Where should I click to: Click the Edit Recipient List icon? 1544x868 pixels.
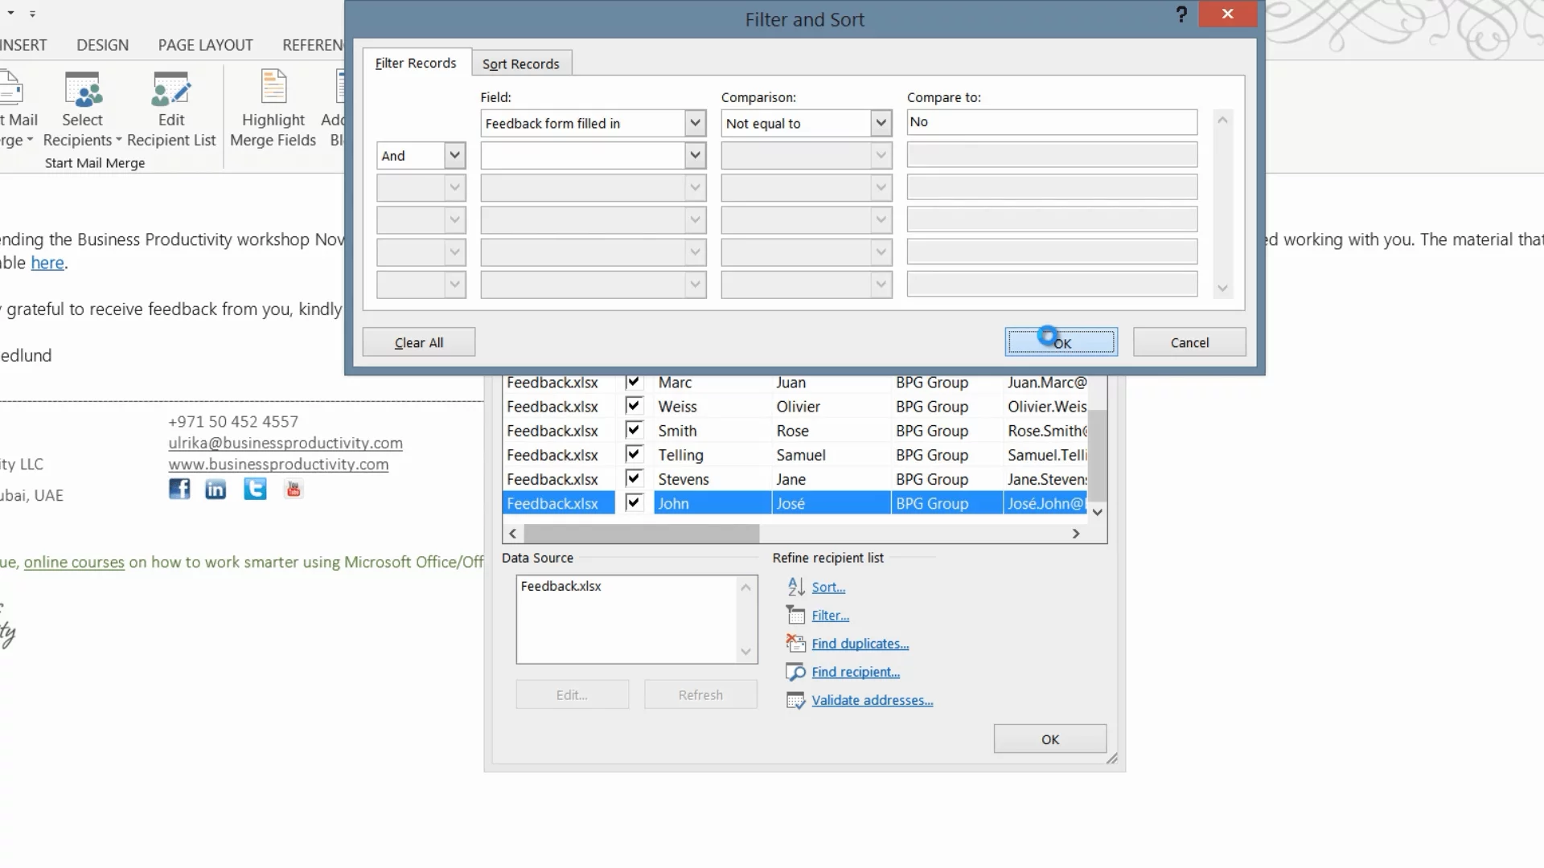click(x=170, y=90)
